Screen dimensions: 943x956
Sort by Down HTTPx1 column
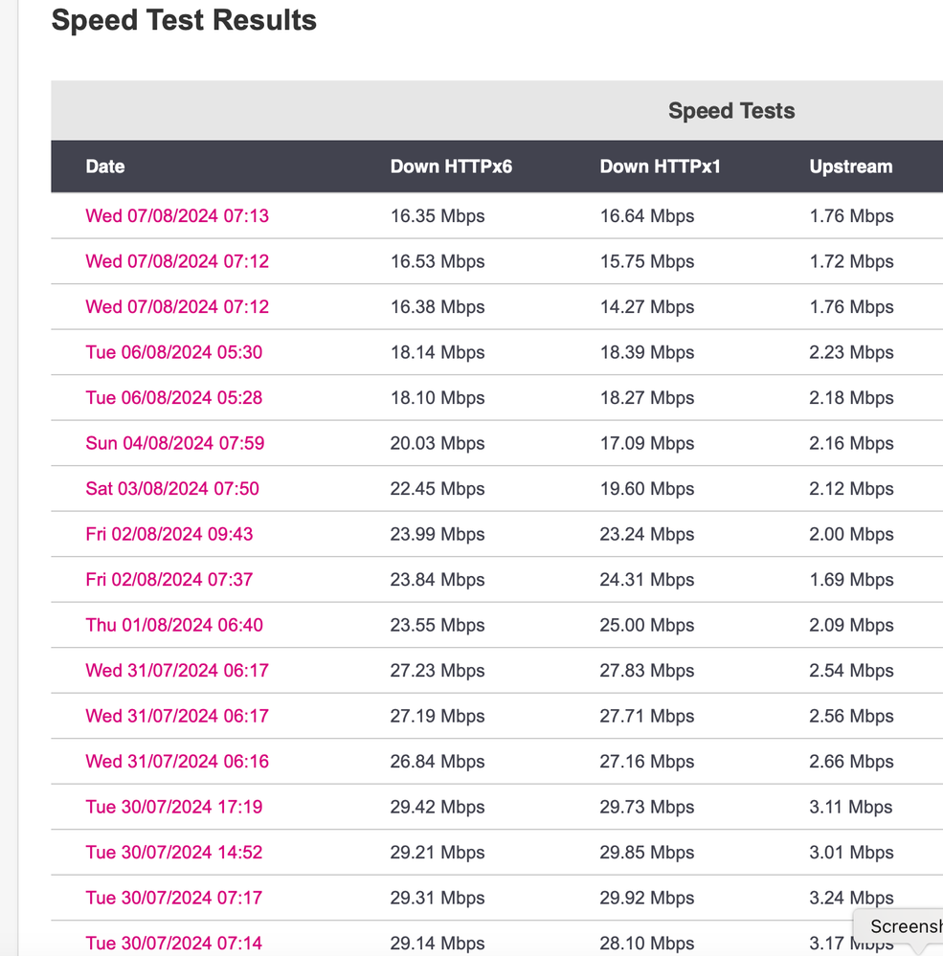tap(660, 167)
